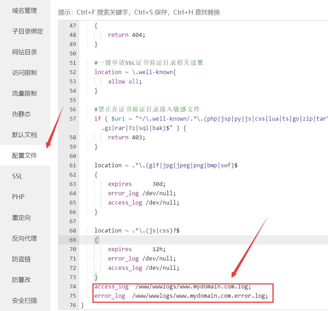Open the 域名管理 tab
This screenshot has height=311, width=328.
pyautogui.click(x=24, y=10)
